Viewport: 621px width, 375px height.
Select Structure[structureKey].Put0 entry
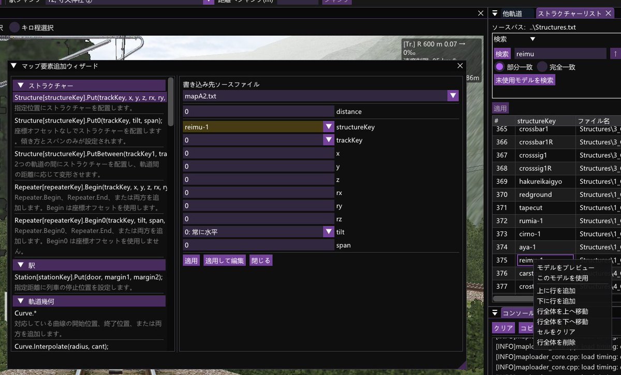pyautogui.click(x=89, y=121)
